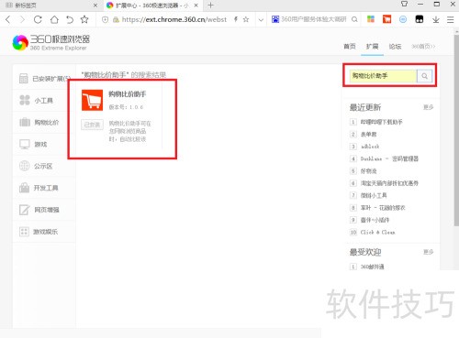Click the extension search input with 购物比价助手
This screenshot has height=338, width=459.
383,76
